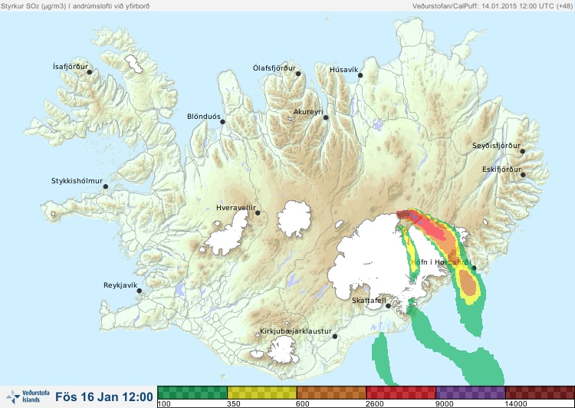Click the 'Fös 16 Jan 12:00' date label
The height and width of the screenshot is (408, 575).
(104, 396)
